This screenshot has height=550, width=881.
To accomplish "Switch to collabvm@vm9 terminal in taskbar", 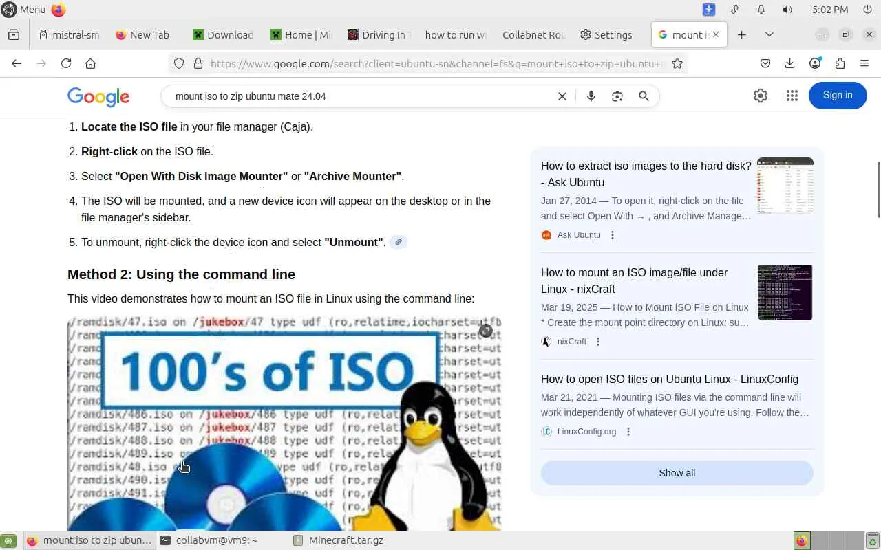I will [x=208, y=540].
